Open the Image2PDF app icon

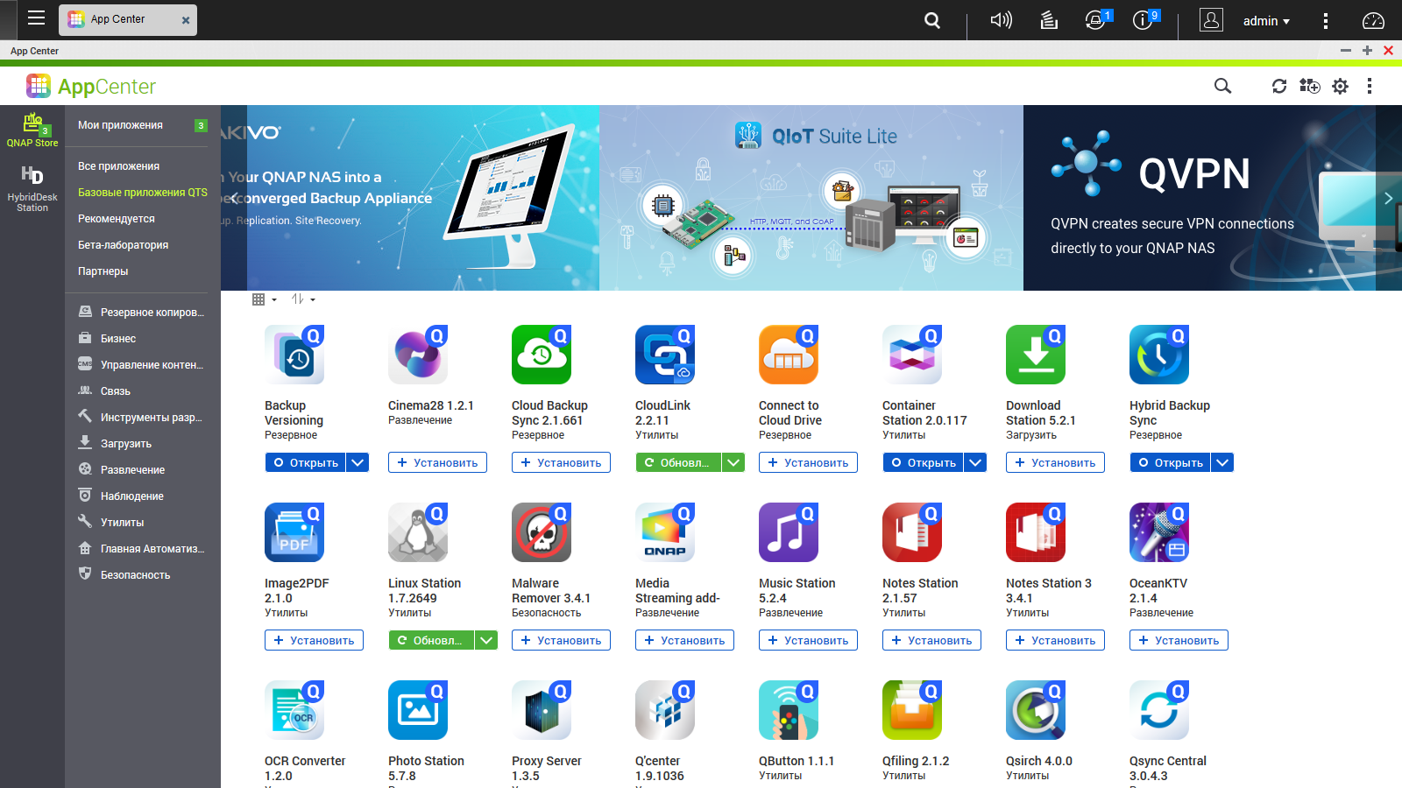(294, 532)
